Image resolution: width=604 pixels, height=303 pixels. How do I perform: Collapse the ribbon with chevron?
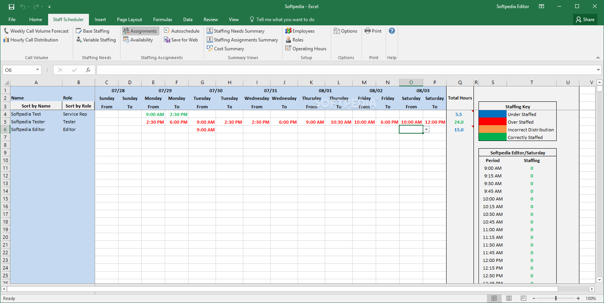[598, 58]
